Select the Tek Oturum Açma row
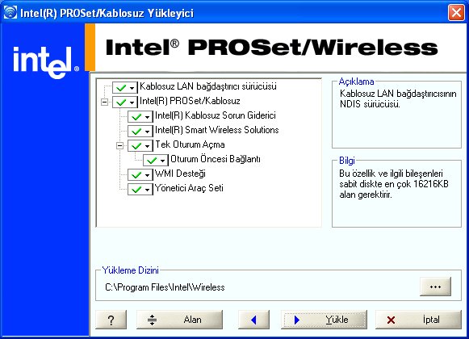 pos(190,144)
